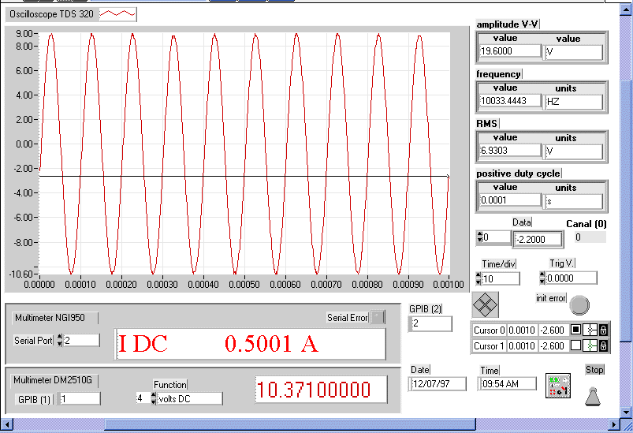Click Cursor 0 X position 0.0010
Screen dimensions: 633x433
(x=522, y=330)
